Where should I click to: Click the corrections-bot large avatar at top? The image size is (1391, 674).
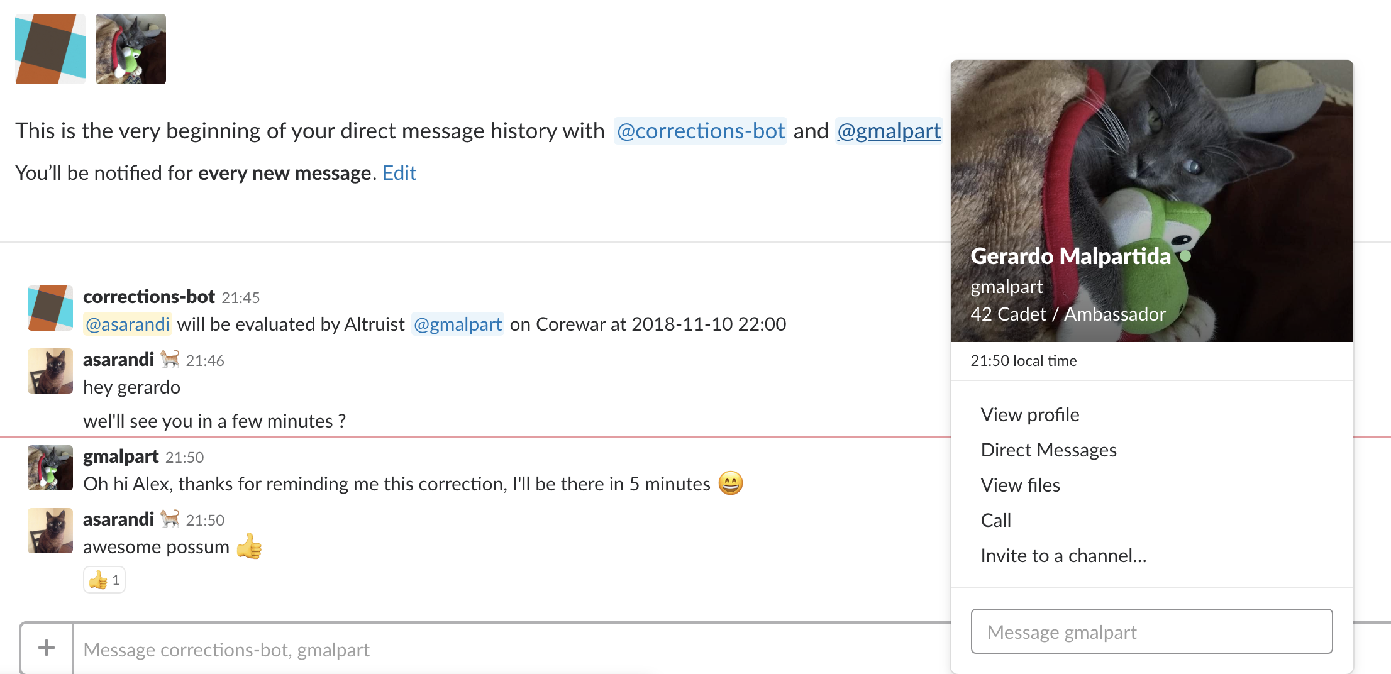tap(50, 49)
